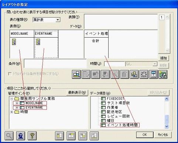Click the 開発用サンプル業務 folder icon
Viewport: 178px width, 143px height.
(17, 98)
